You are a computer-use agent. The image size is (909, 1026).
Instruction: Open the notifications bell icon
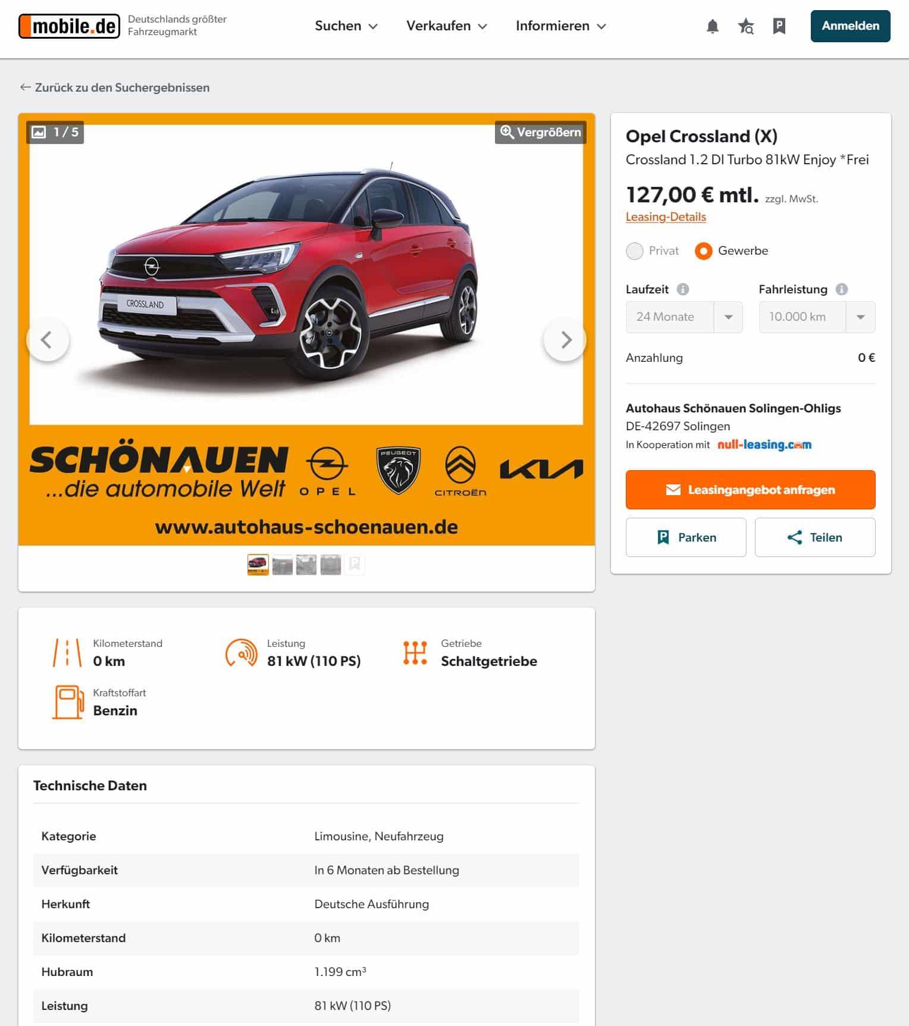tap(712, 26)
